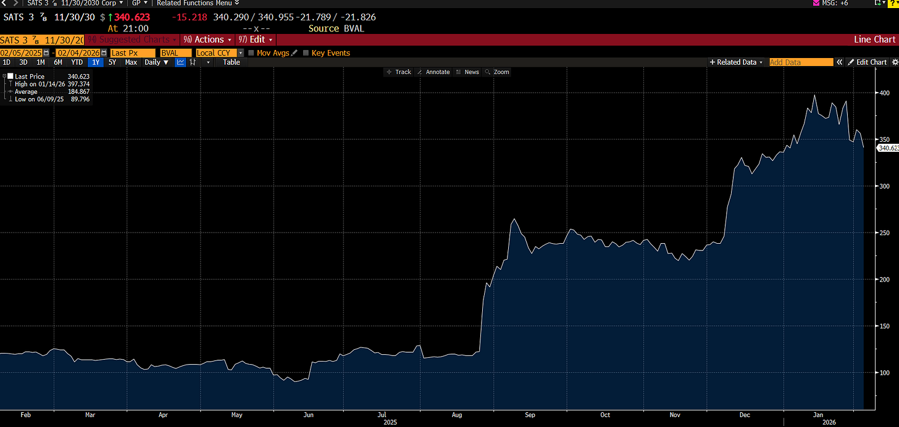Viewport: 899px width, 427px height.
Task: Open the chart settings gear
Action: [x=895, y=62]
